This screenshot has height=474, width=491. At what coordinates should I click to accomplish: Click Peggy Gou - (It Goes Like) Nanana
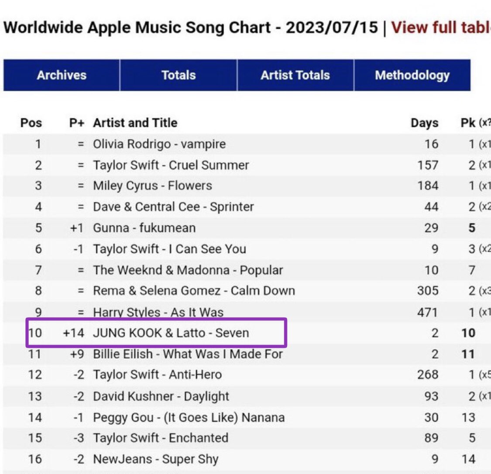coord(189,417)
